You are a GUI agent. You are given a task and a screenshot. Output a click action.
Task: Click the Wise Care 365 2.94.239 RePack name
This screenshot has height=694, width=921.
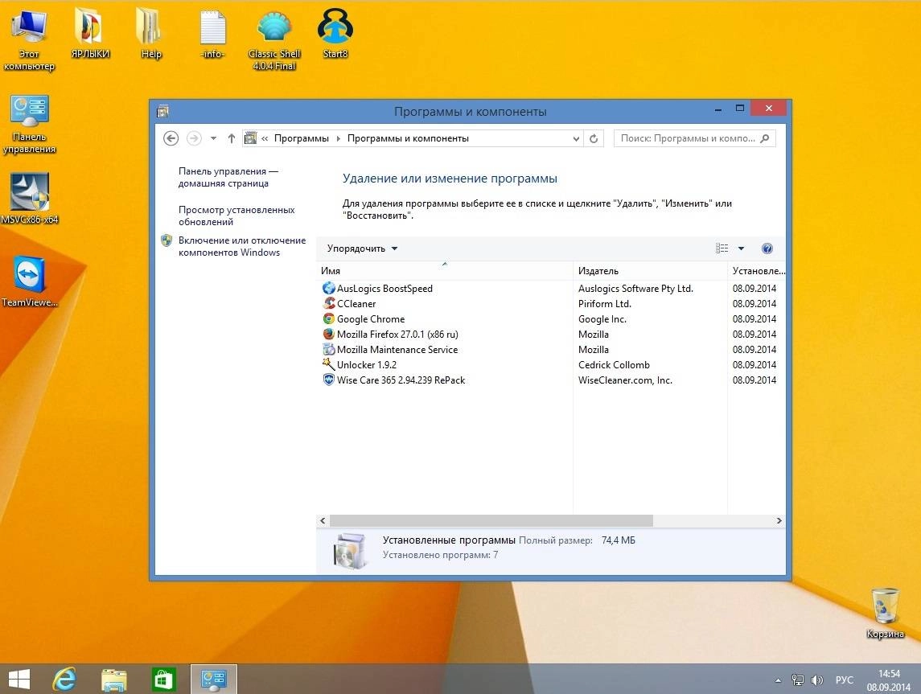401,380
